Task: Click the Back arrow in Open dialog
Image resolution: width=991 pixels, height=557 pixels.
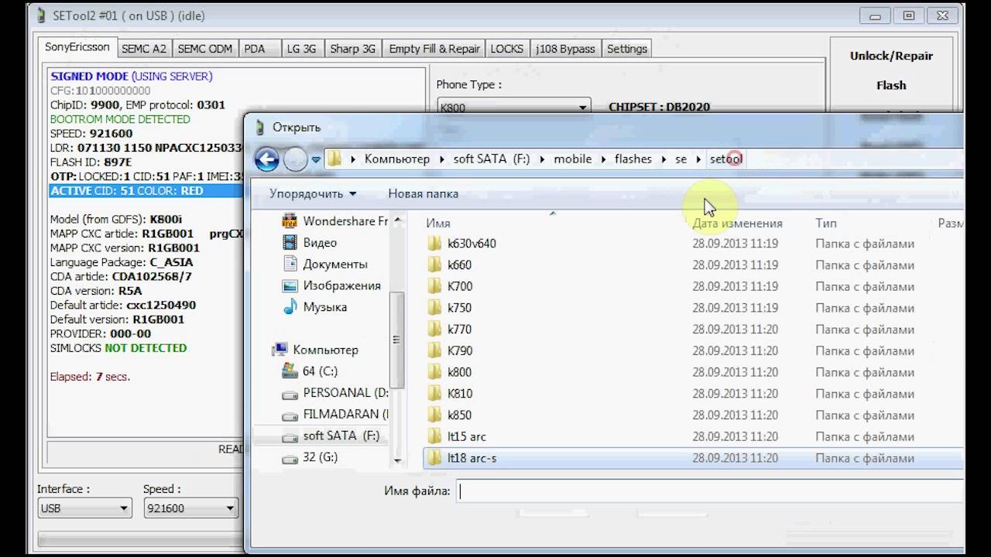Action: (x=266, y=159)
